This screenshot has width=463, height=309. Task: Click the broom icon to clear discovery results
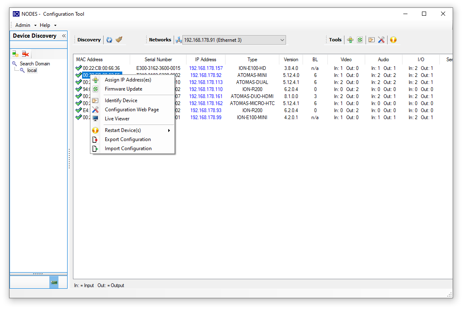coord(119,40)
